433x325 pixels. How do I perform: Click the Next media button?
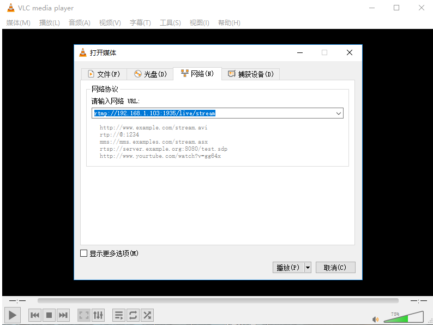pyautogui.click(x=63, y=315)
